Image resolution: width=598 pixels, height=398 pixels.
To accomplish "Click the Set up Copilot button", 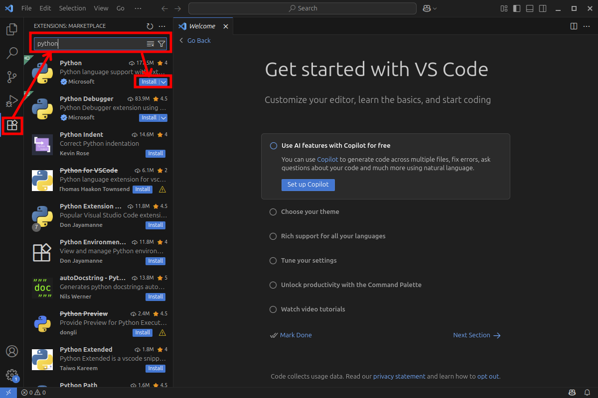I will (x=308, y=185).
